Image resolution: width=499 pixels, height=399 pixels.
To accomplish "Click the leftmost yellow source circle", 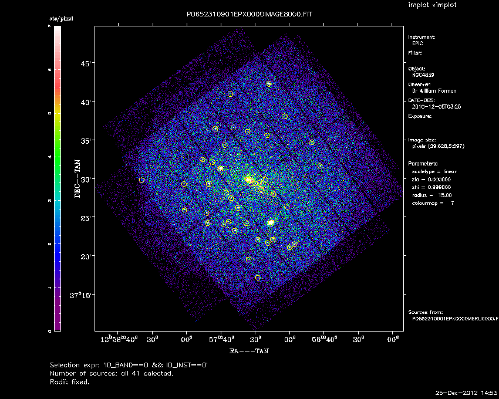I will (x=142, y=180).
